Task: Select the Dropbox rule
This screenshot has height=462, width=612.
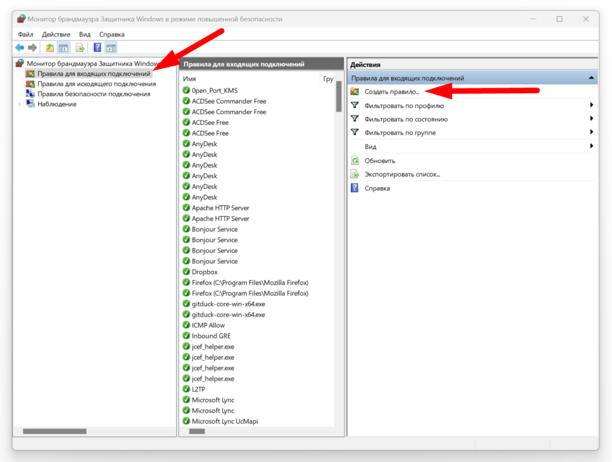Action: (204, 272)
